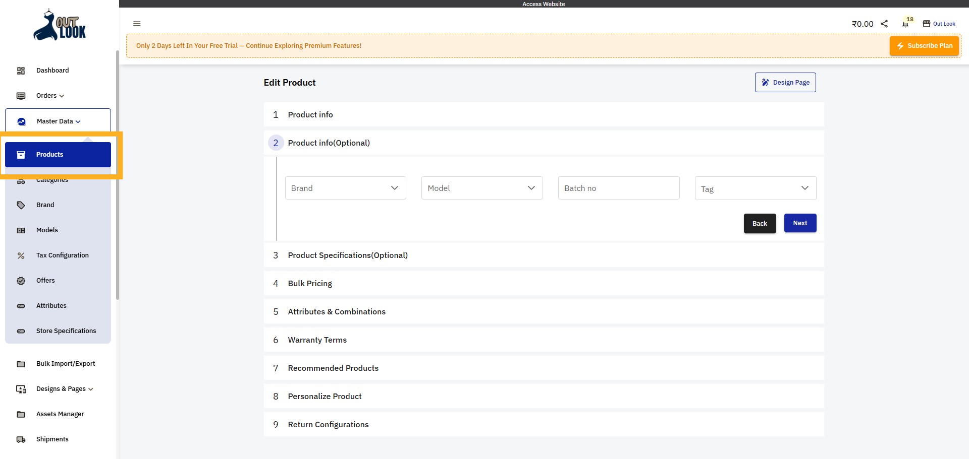
Task: Click the share icon in header
Action: (x=884, y=24)
